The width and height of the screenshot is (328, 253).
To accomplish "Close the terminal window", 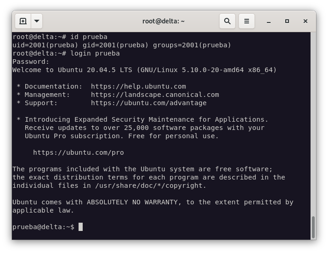I will [x=305, y=21].
